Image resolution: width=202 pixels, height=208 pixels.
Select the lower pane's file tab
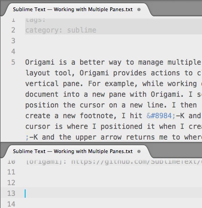(77, 151)
